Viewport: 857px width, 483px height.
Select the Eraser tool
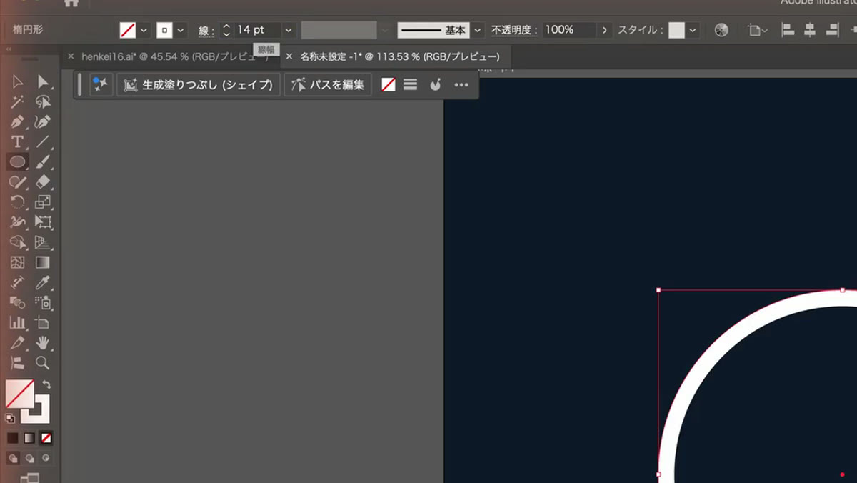tap(43, 182)
